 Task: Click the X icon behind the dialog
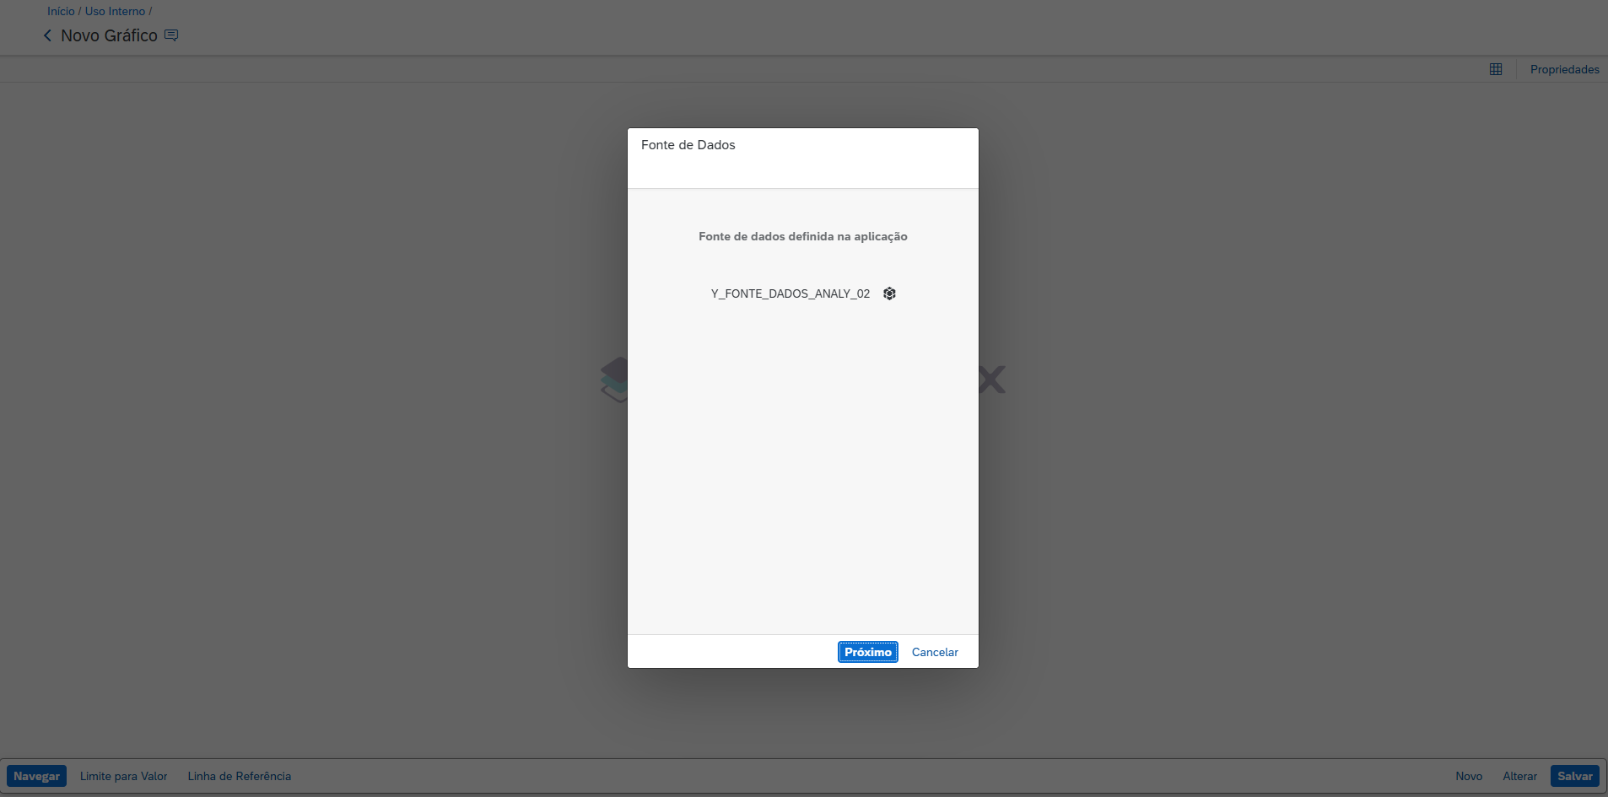pos(993,380)
